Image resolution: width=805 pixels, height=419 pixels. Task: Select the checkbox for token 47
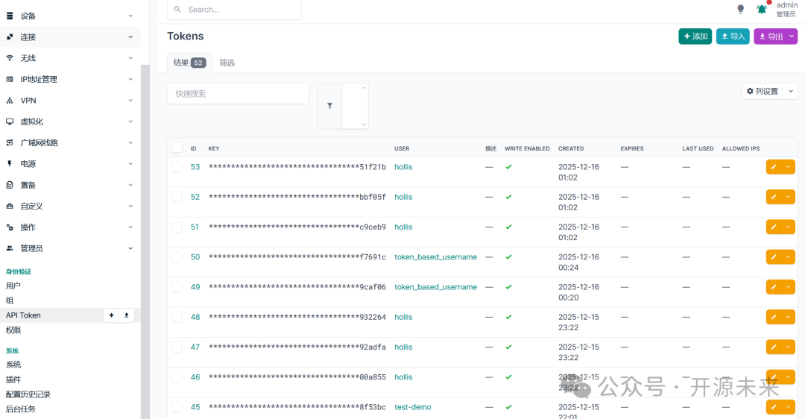tap(177, 347)
